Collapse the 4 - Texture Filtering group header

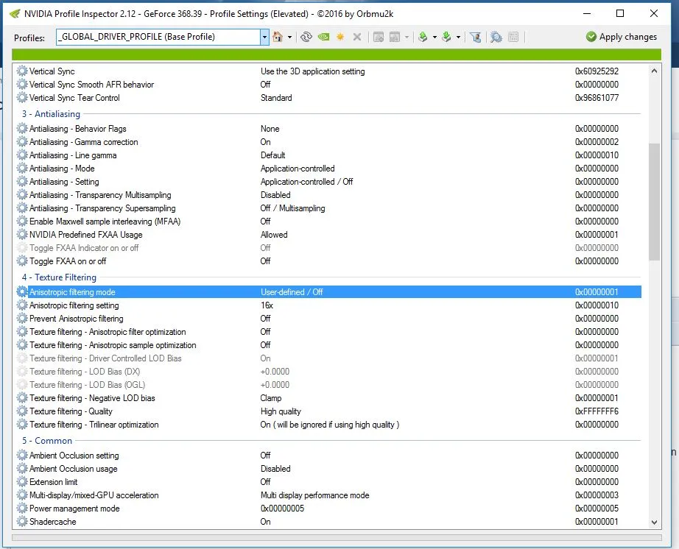coord(60,277)
